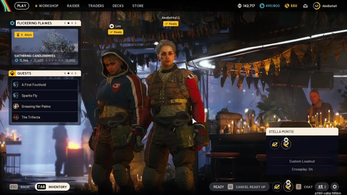Open the PLAY menu tab

(22, 6)
